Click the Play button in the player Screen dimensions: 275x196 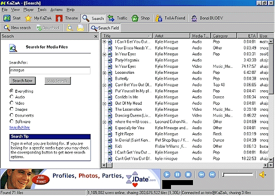click(x=167, y=175)
